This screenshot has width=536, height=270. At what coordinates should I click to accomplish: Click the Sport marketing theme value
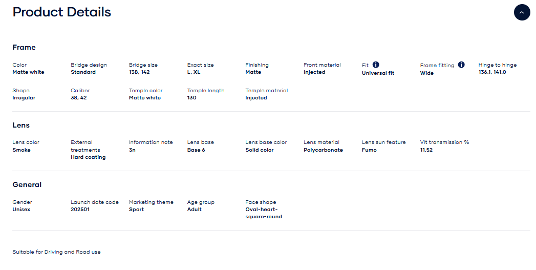(136, 210)
